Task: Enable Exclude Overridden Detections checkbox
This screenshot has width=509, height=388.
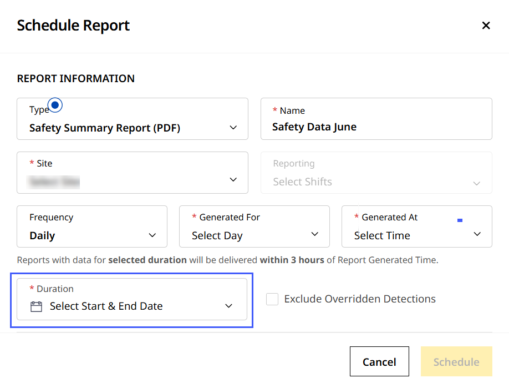Action: tap(272, 299)
